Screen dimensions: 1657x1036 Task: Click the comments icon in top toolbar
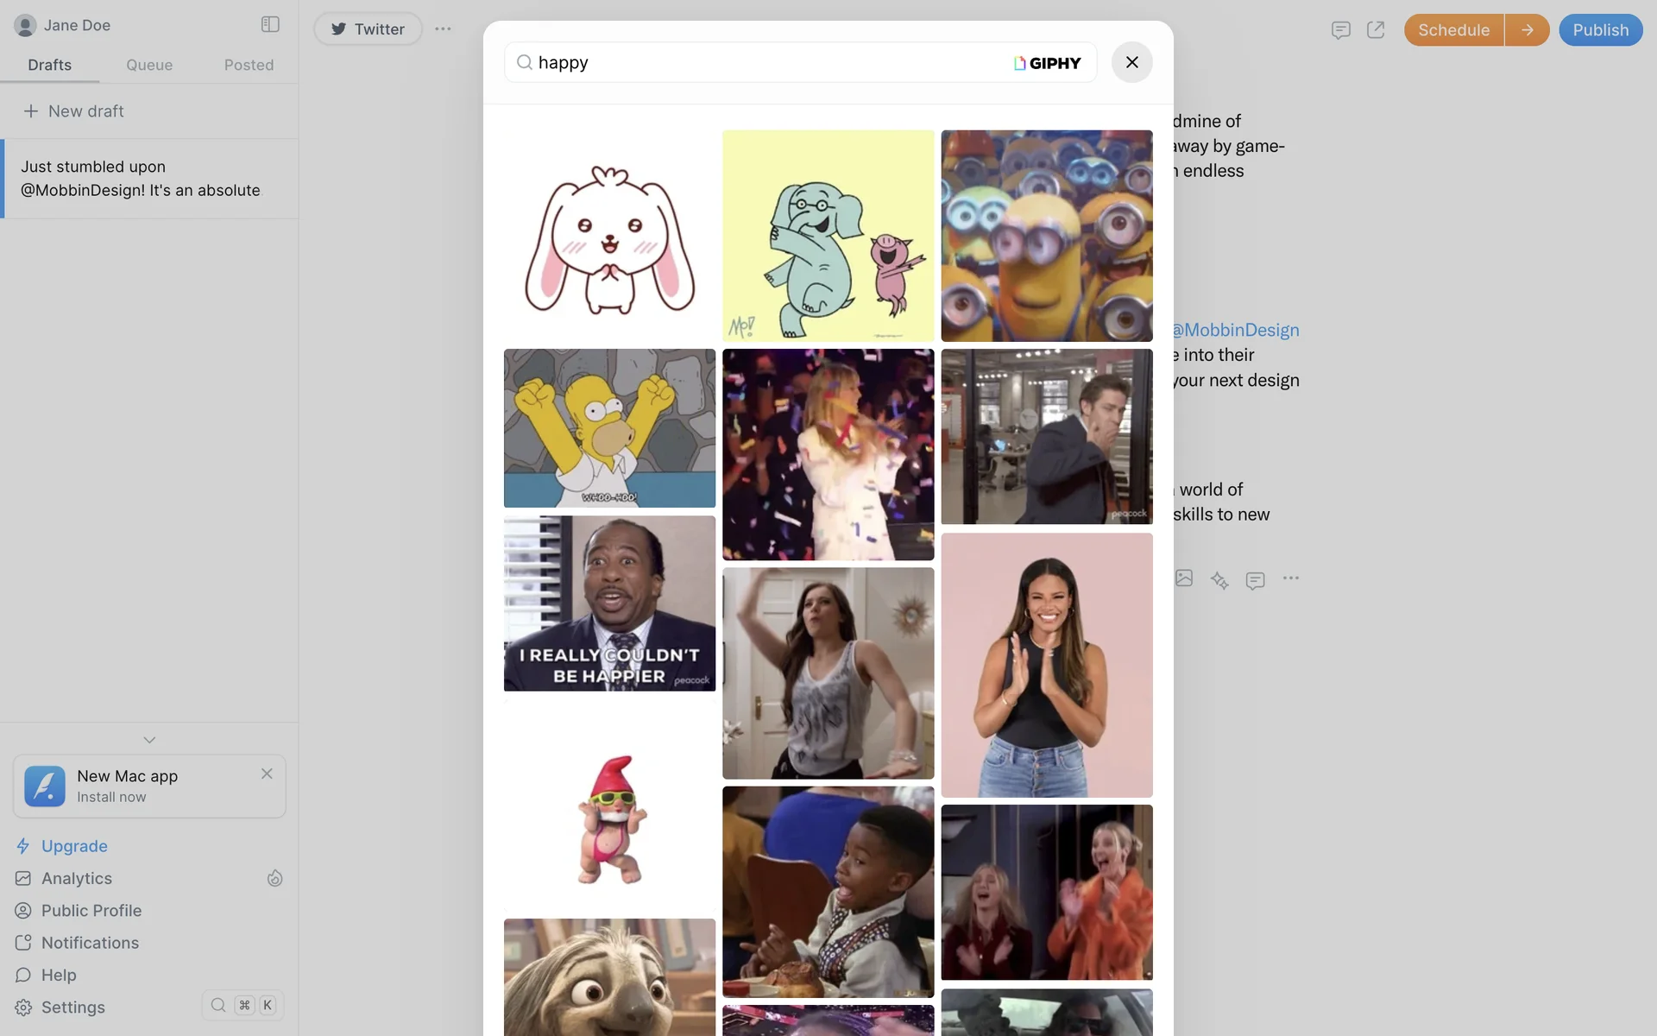[x=1340, y=30]
